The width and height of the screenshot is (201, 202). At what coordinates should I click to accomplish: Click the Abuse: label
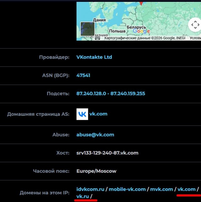coord(61,135)
